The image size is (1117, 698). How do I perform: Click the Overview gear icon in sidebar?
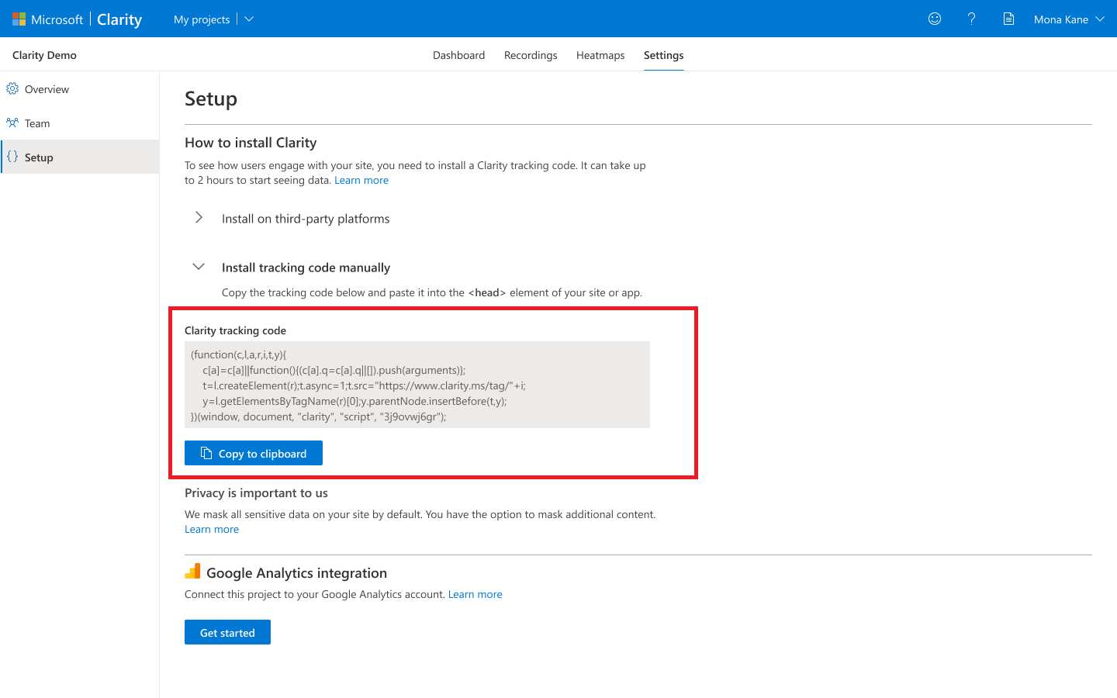[12, 88]
